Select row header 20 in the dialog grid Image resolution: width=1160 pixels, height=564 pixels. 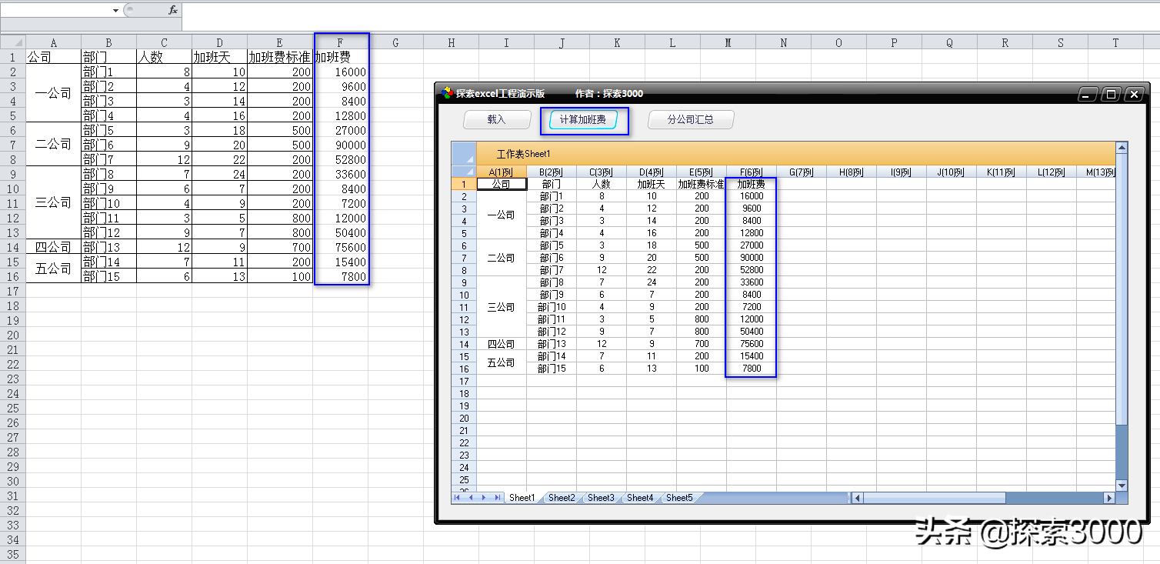pyautogui.click(x=464, y=418)
